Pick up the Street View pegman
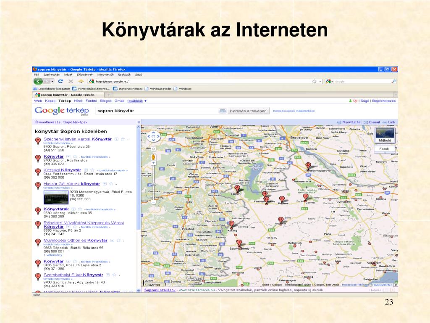430x323 pixels. pyautogui.click(x=153, y=157)
